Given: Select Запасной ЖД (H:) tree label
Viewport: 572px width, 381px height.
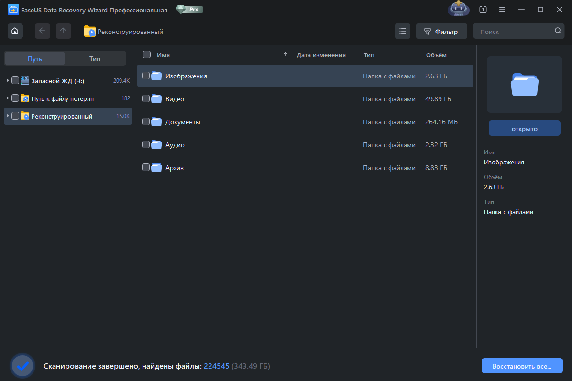Looking at the screenshot, I should click(58, 81).
